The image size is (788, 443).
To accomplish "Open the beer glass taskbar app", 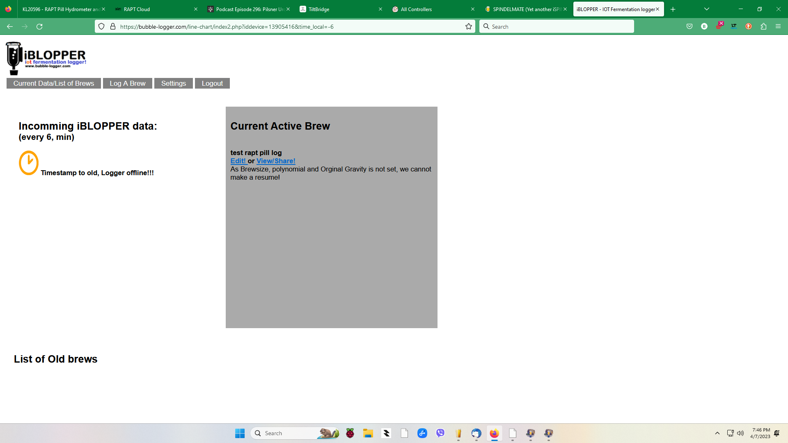I will (458, 433).
